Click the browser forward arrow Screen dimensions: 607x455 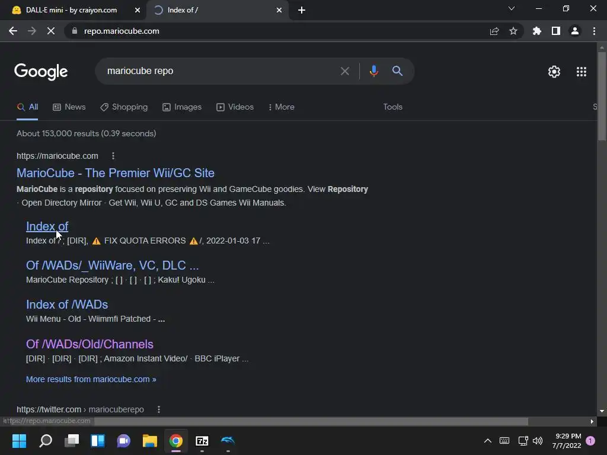click(32, 31)
